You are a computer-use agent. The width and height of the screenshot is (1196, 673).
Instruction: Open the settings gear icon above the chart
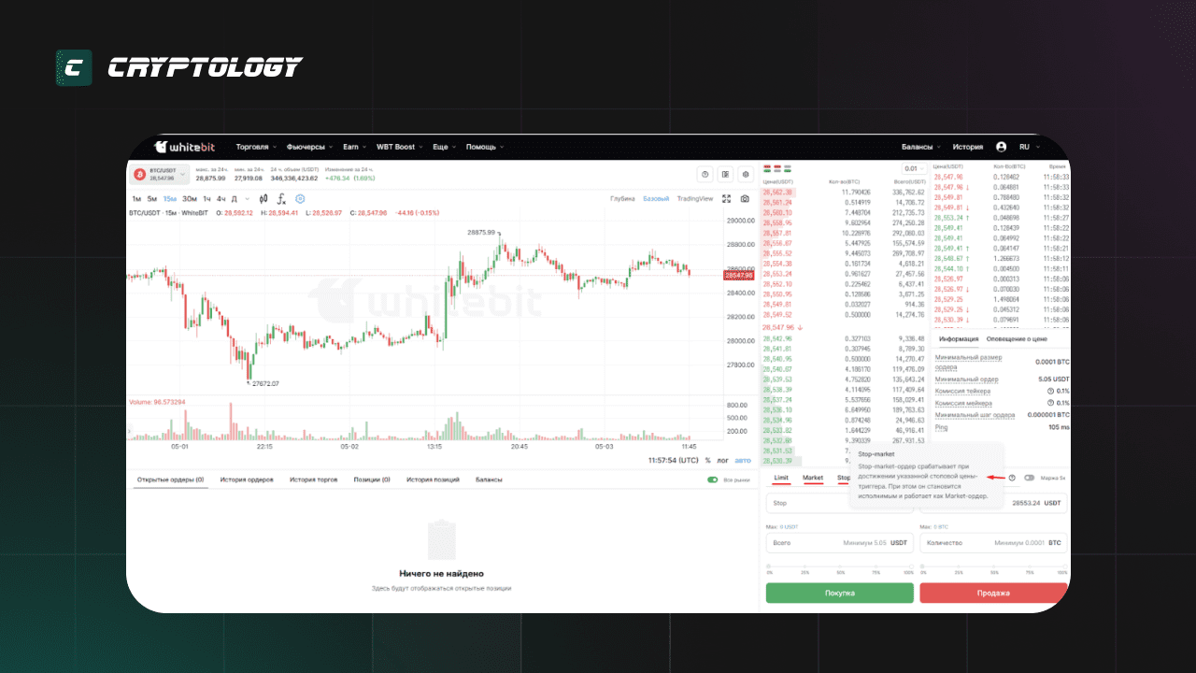[746, 174]
